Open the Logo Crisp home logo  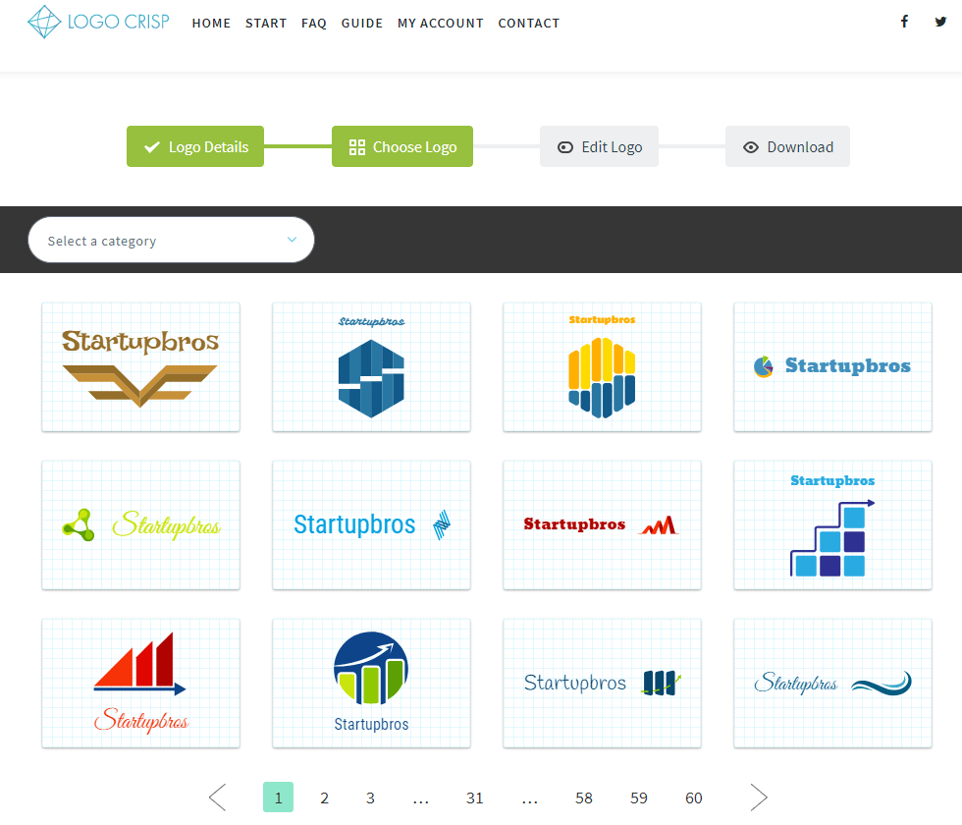click(x=98, y=22)
